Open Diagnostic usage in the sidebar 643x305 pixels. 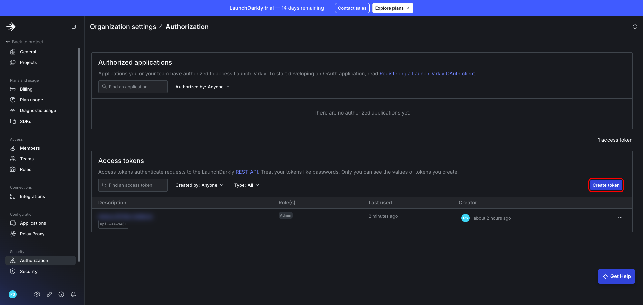coord(41,110)
